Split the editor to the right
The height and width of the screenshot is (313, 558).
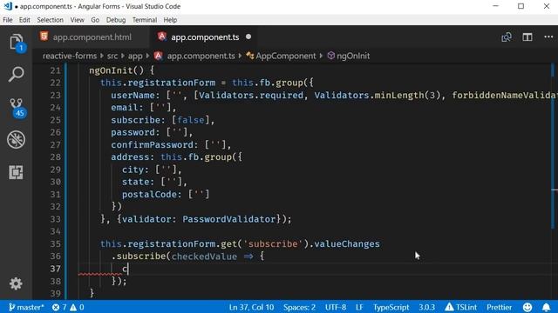click(x=527, y=37)
